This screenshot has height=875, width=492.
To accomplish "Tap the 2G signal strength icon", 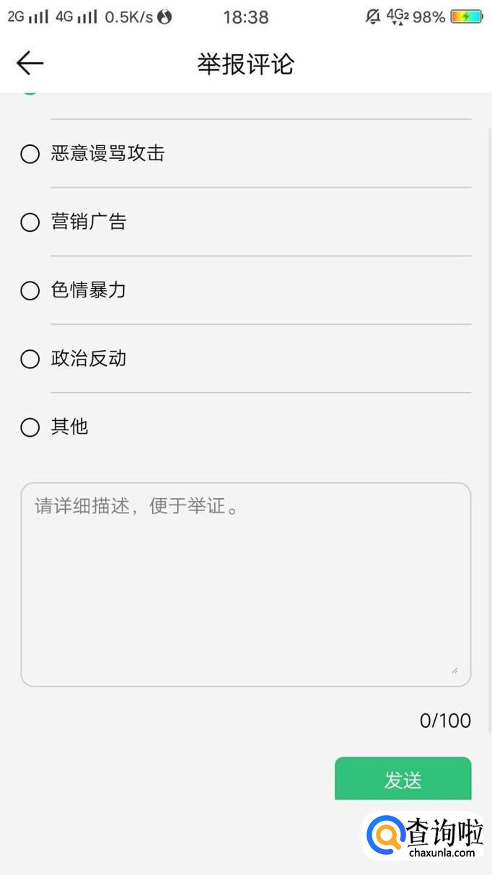I will (x=28, y=17).
